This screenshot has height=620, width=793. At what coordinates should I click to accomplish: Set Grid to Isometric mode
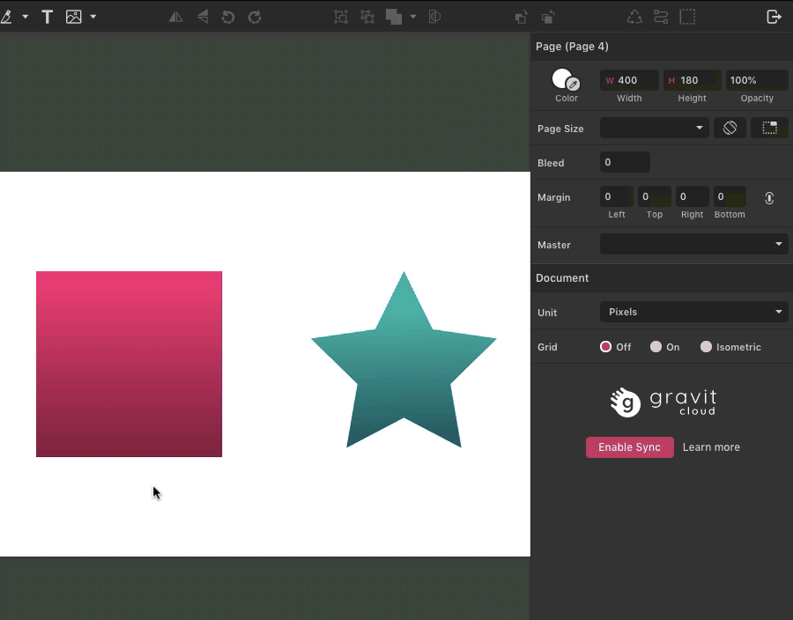(x=706, y=346)
